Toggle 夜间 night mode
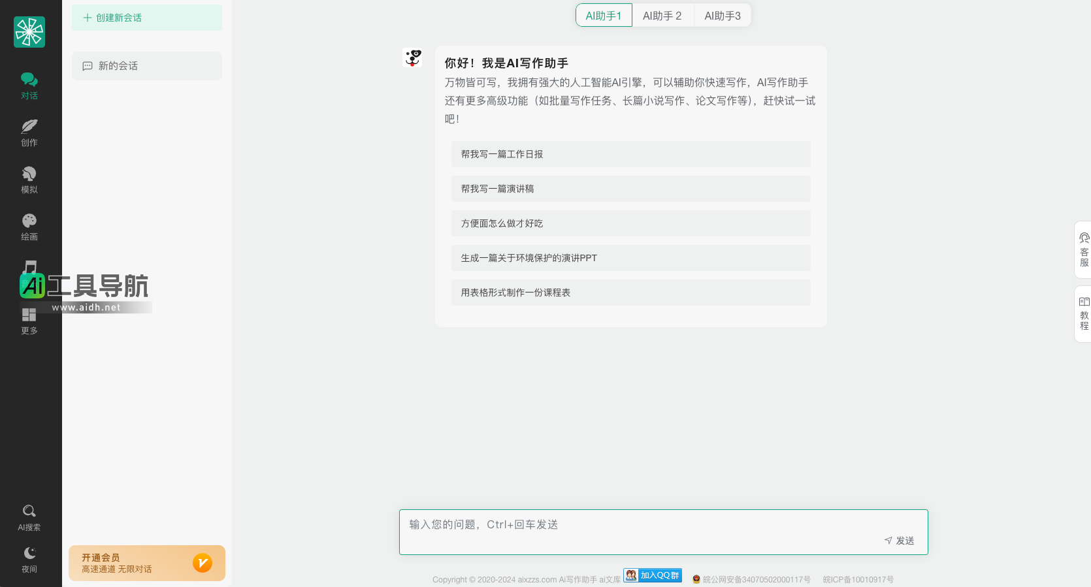Image resolution: width=1091 pixels, height=587 pixels. point(29,560)
